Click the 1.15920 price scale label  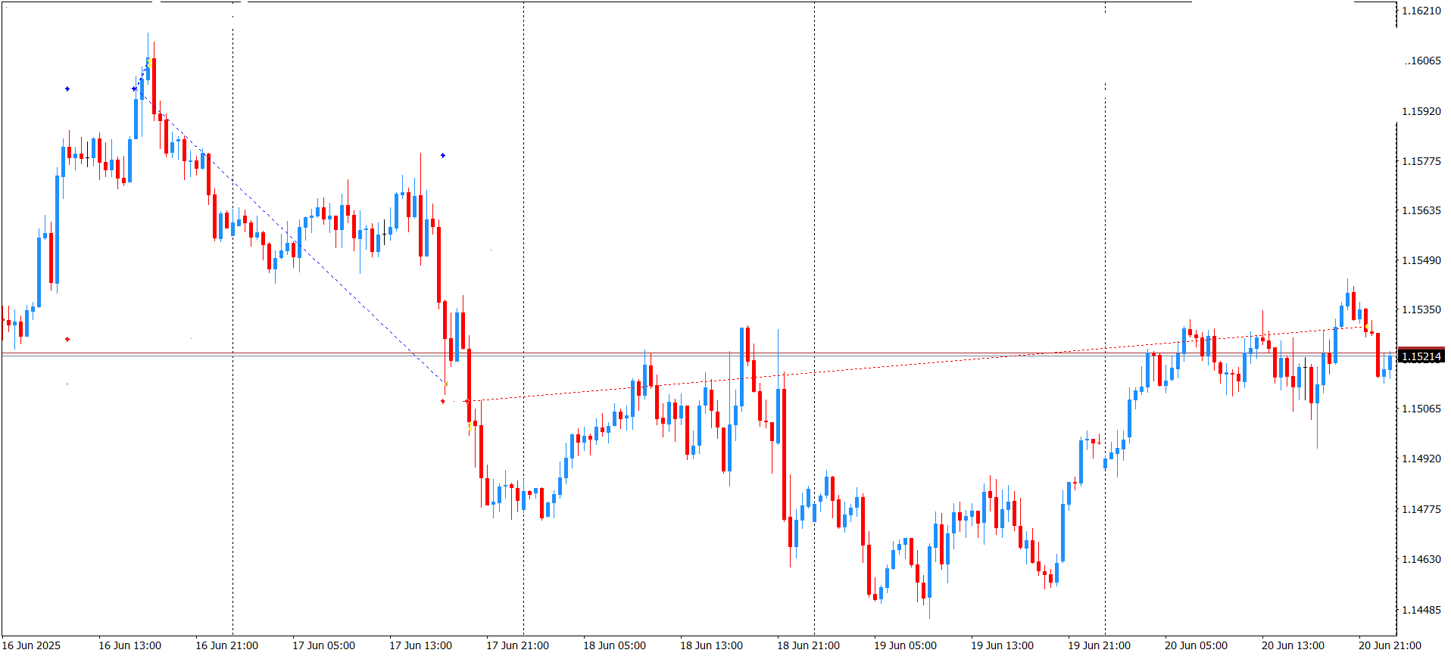point(1421,111)
